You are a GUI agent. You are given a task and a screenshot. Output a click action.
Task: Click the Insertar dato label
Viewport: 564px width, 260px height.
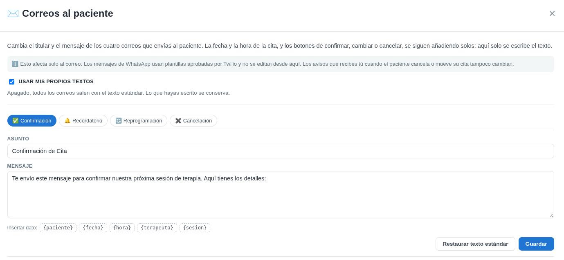click(22, 228)
